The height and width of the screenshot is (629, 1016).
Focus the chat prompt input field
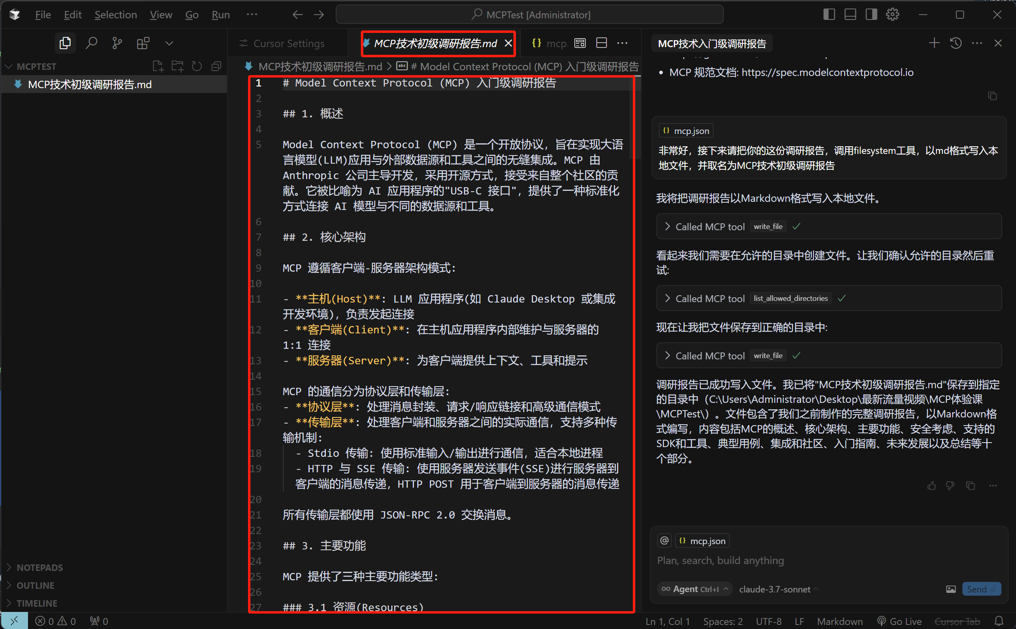click(828, 561)
